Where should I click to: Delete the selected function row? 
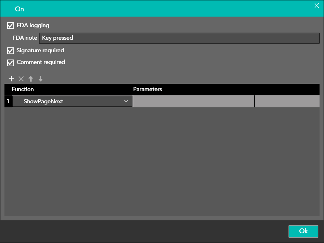pyautogui.click(x=21, y=79)
